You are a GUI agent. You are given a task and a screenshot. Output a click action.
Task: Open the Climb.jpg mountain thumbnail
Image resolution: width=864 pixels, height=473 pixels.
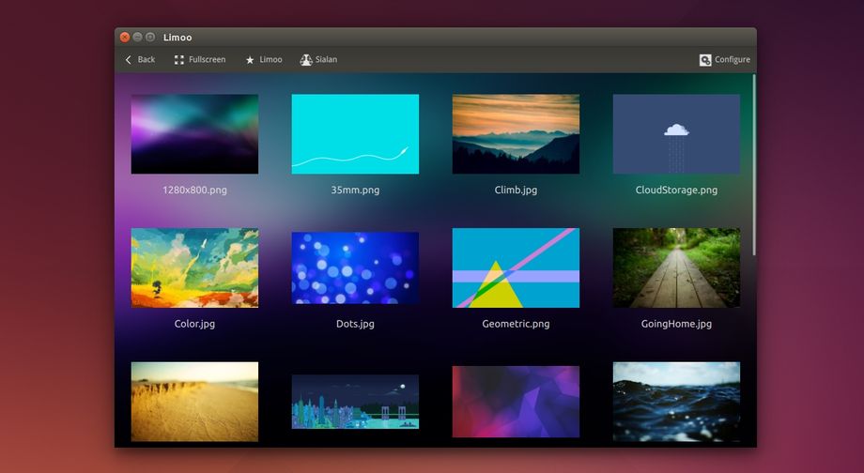pos(516,134)
